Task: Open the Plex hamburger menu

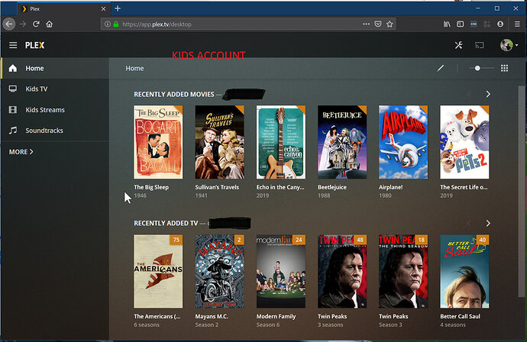Action: click(13, 45)
